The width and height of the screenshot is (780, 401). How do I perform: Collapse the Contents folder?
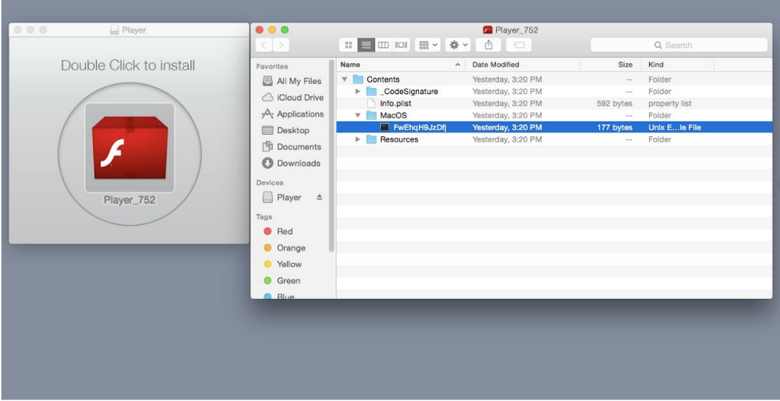344,79
